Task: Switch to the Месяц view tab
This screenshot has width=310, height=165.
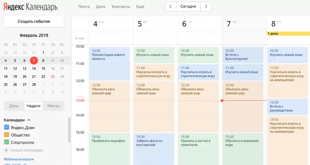Action: [53, 106]
